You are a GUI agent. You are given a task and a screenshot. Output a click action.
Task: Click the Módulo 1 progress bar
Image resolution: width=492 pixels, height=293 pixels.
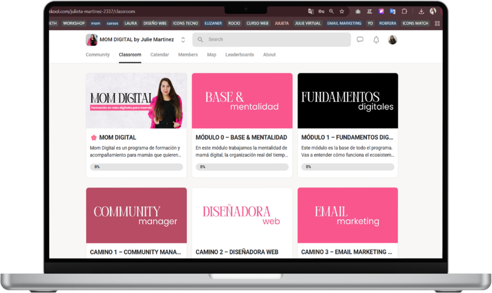(348, 167)
